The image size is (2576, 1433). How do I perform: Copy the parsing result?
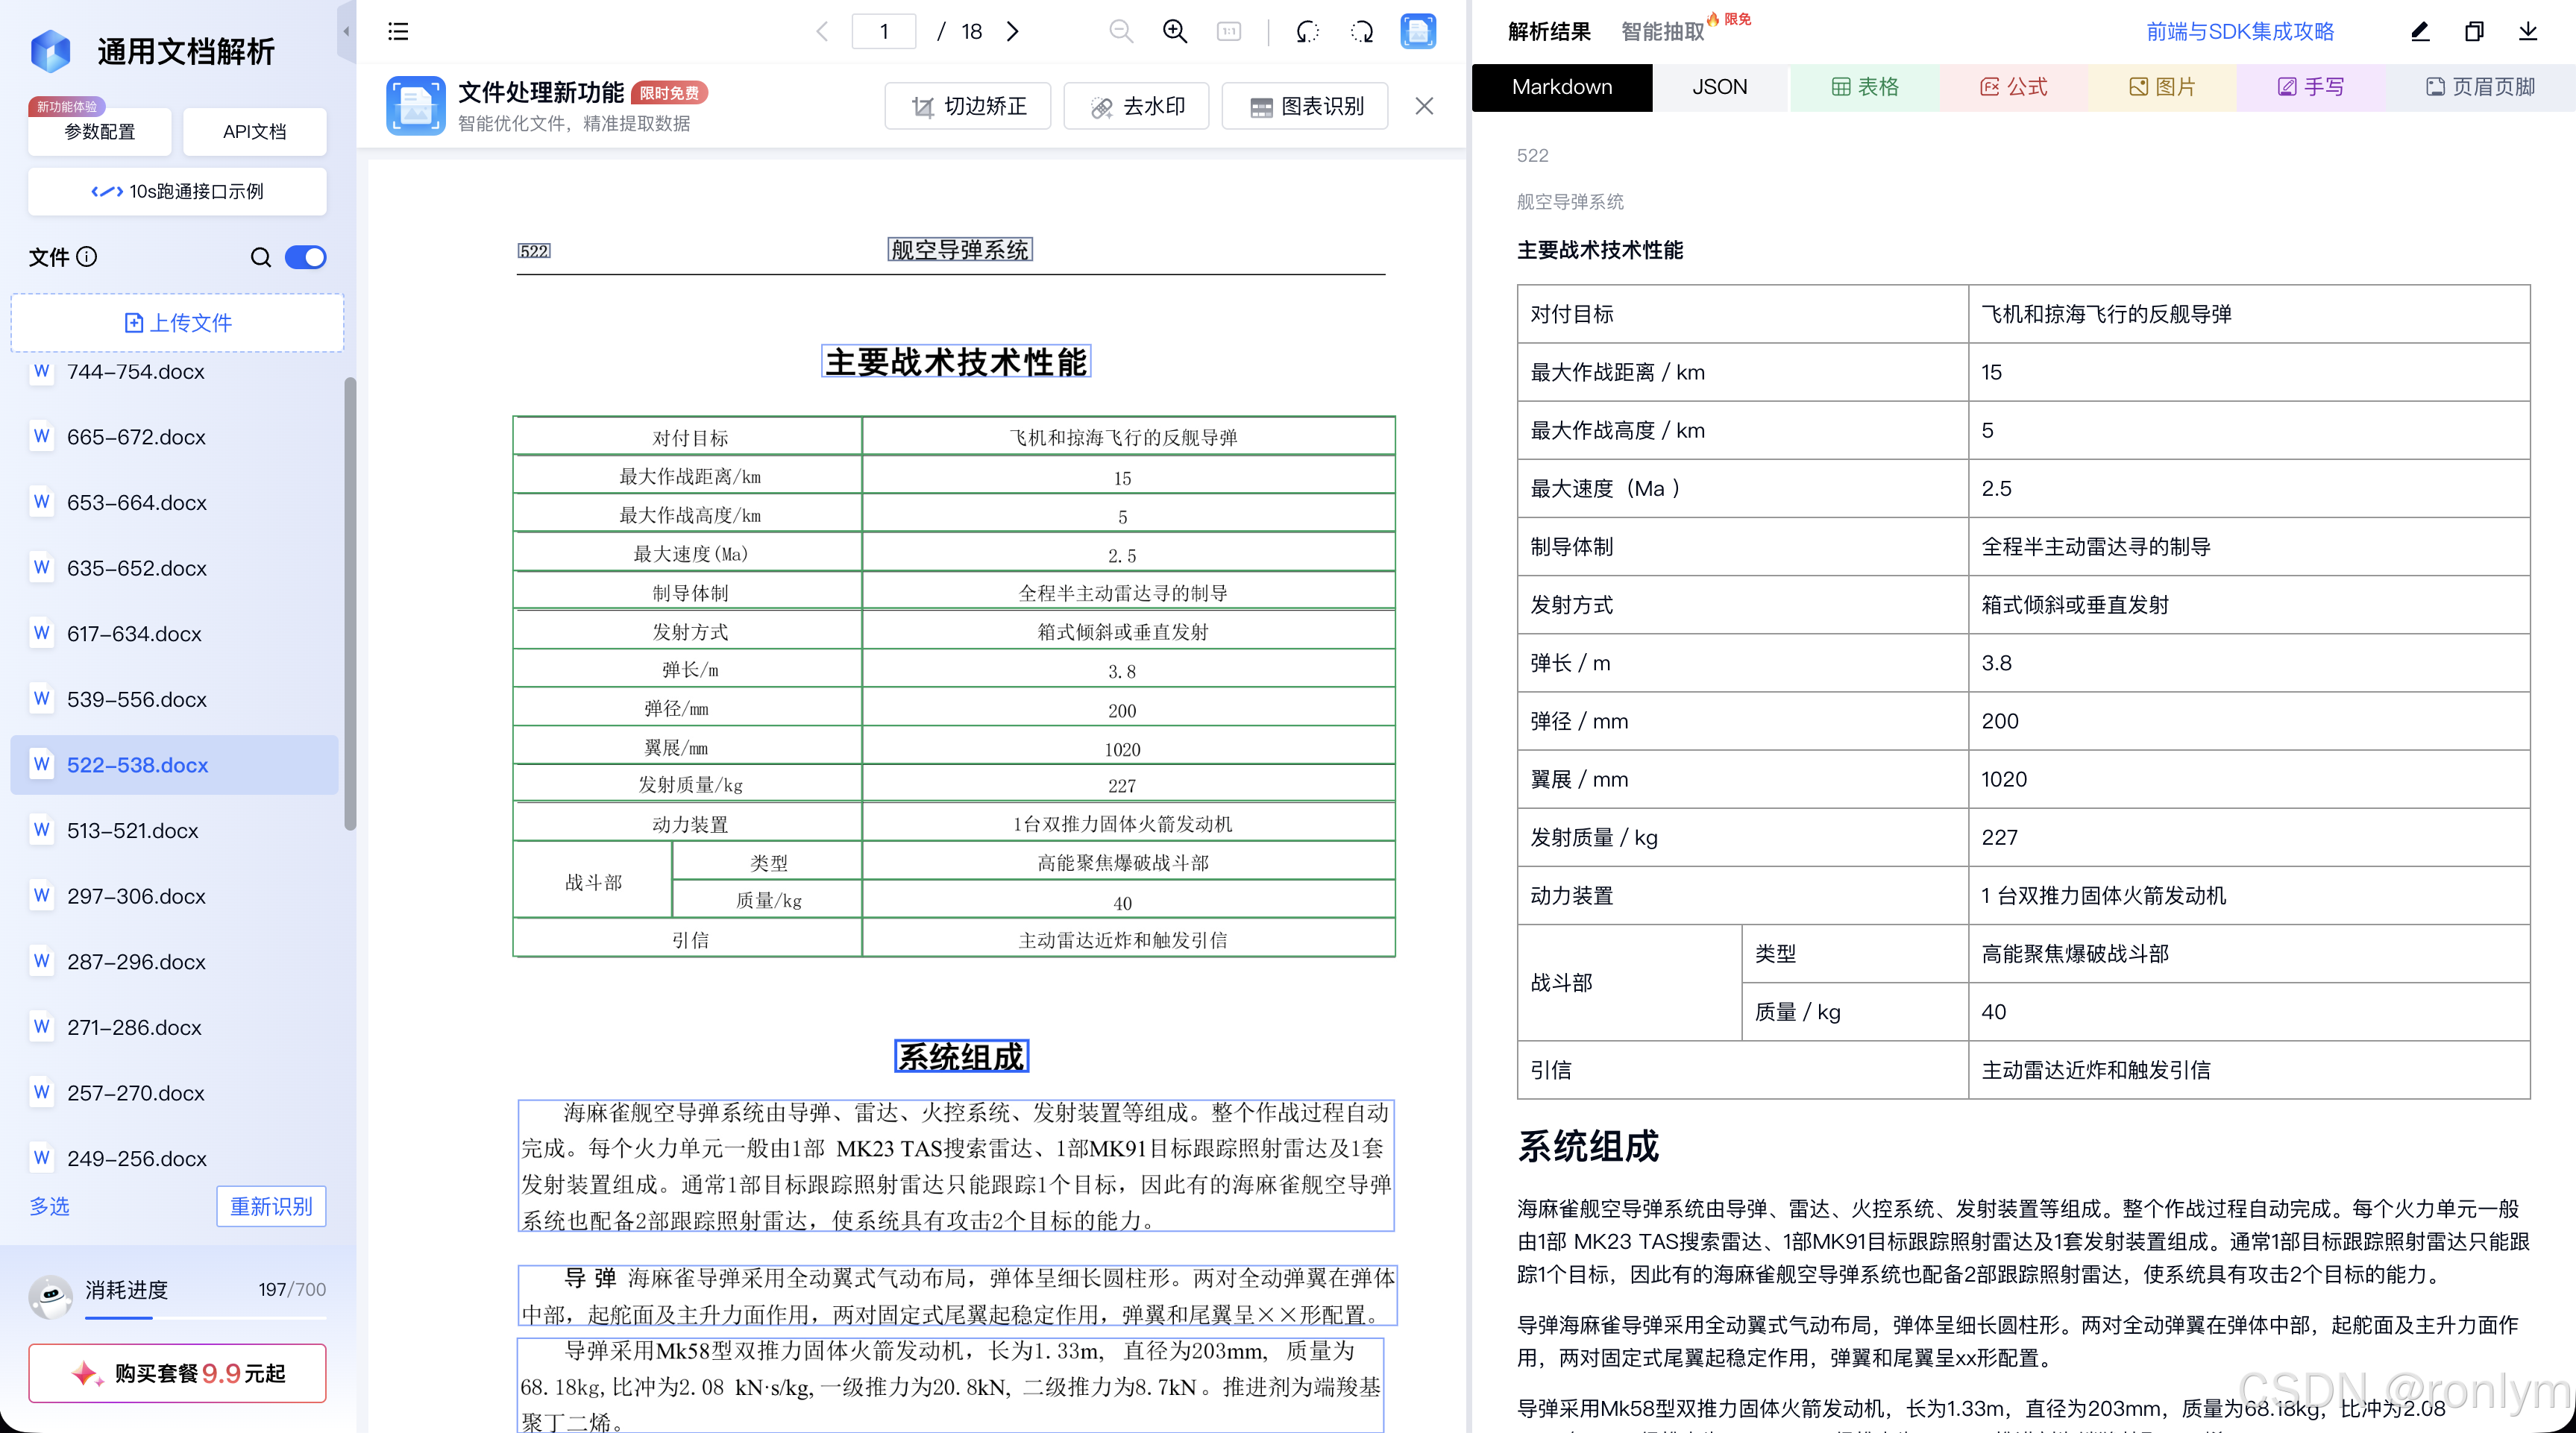(2474, 31)
